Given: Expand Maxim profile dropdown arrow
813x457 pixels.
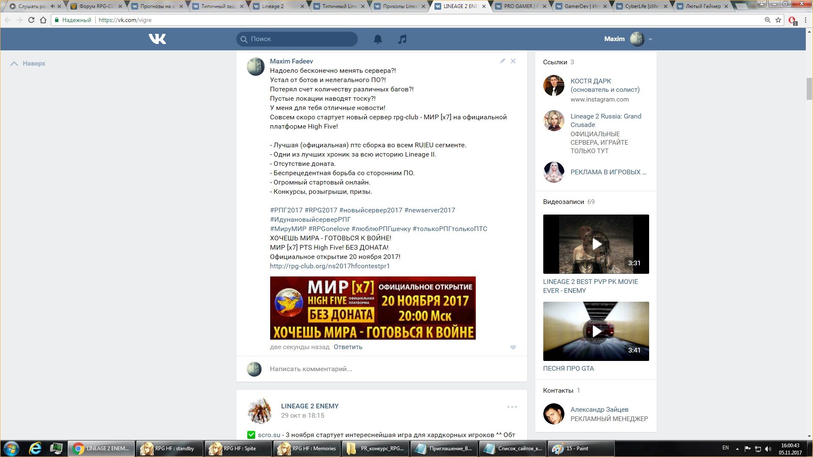Looking at the screenshot, I should click(x=650, y=39).
